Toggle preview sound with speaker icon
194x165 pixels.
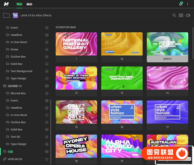(188, 15)
